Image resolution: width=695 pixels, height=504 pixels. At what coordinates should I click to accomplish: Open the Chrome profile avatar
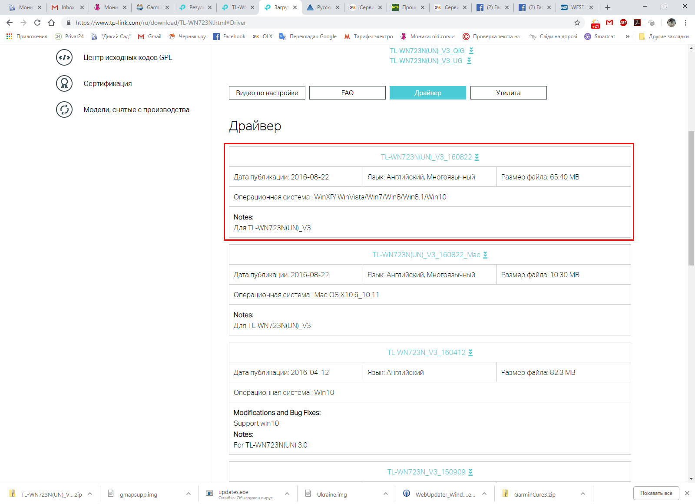[671, 23]
